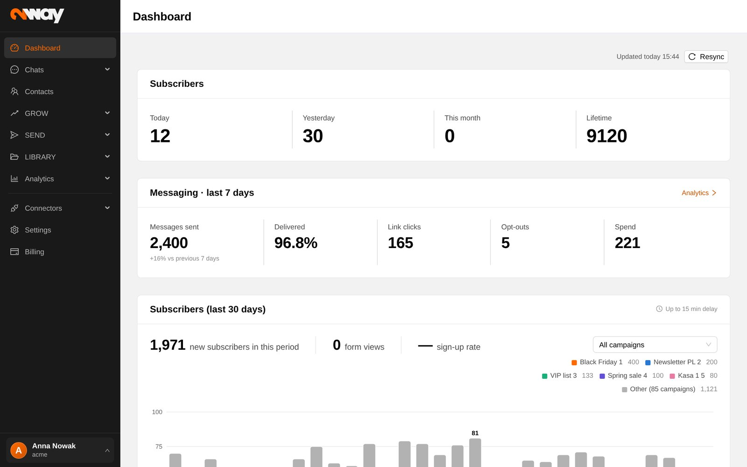Click the Newsletter PL 2 blue swatch
This screenshot has height=467, width=747.
(x=648, y=362)
